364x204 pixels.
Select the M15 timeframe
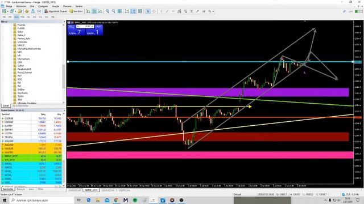click(x=16, y=17)
